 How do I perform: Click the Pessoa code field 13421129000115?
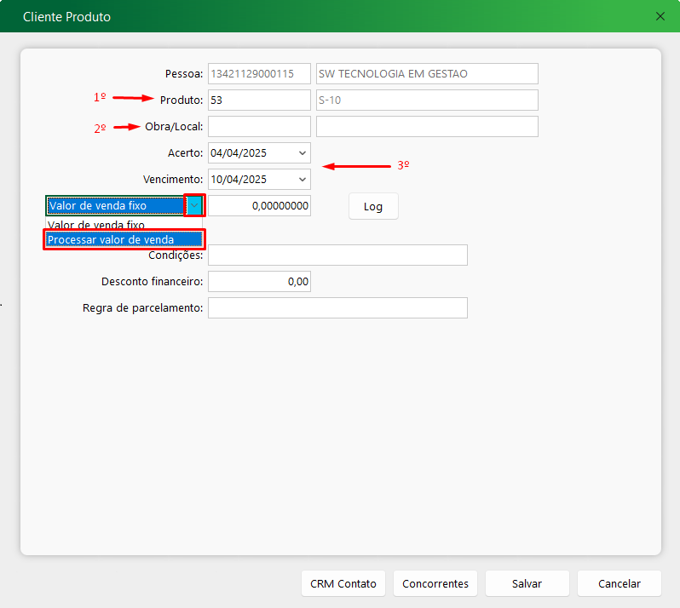coord(259,74)
